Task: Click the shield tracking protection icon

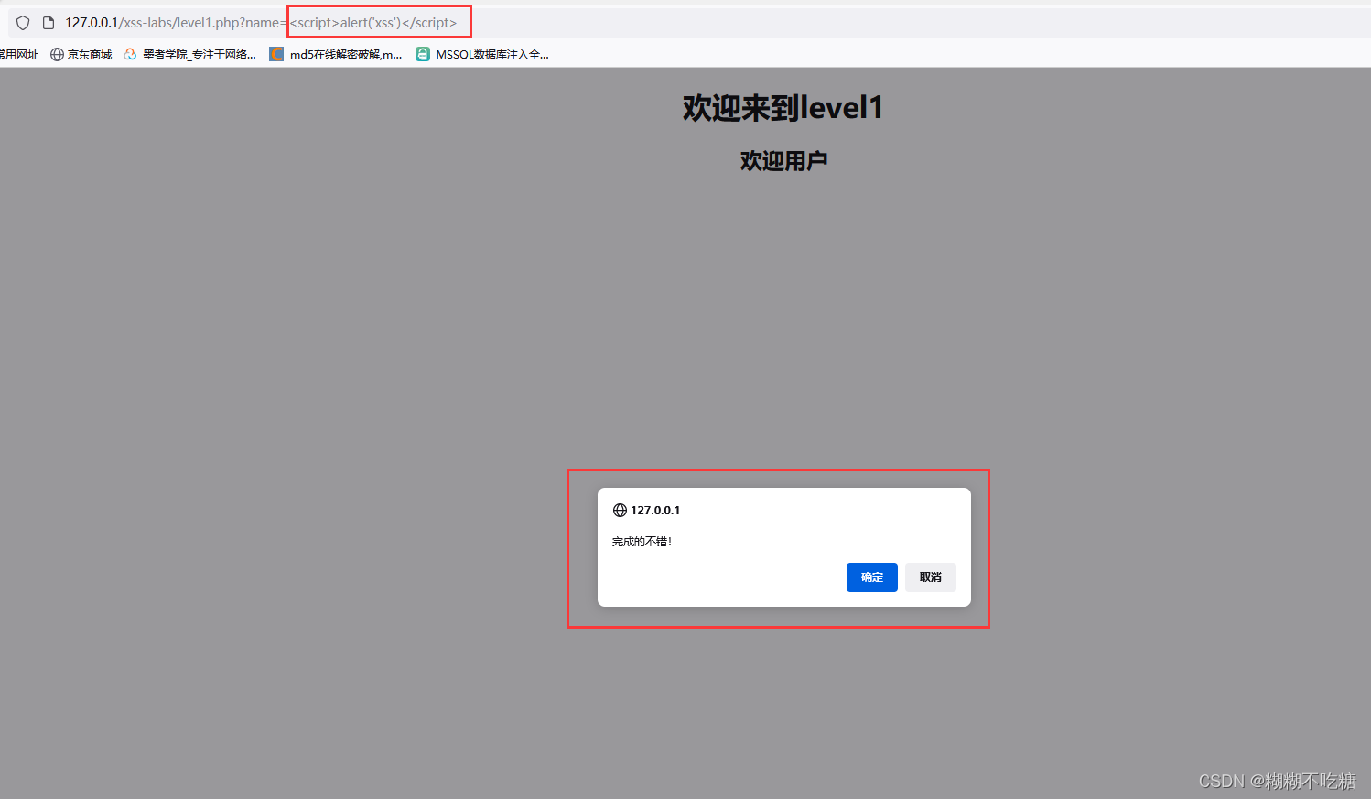Action: click(x=23, y=23)
